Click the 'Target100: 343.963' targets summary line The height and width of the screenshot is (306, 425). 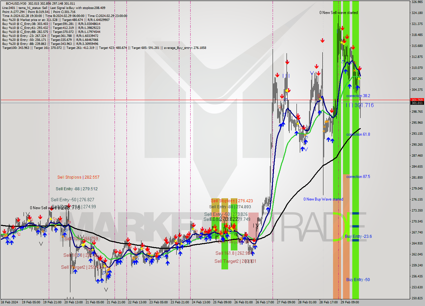coord(104,48)
